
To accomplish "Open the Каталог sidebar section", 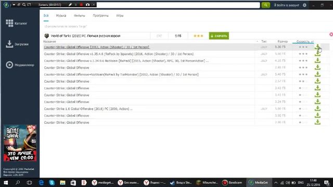I will click(x=16, y=23).
